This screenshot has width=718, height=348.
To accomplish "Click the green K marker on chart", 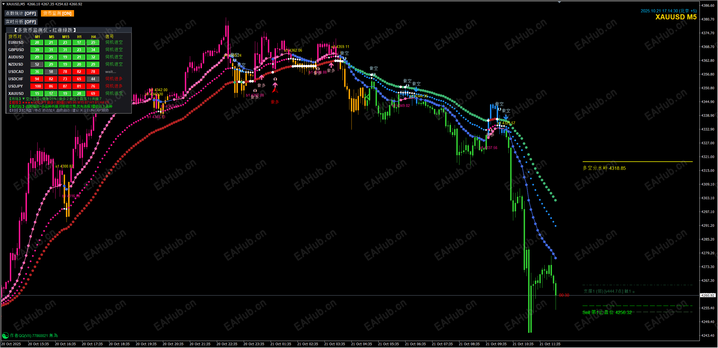I will (367, 97).
